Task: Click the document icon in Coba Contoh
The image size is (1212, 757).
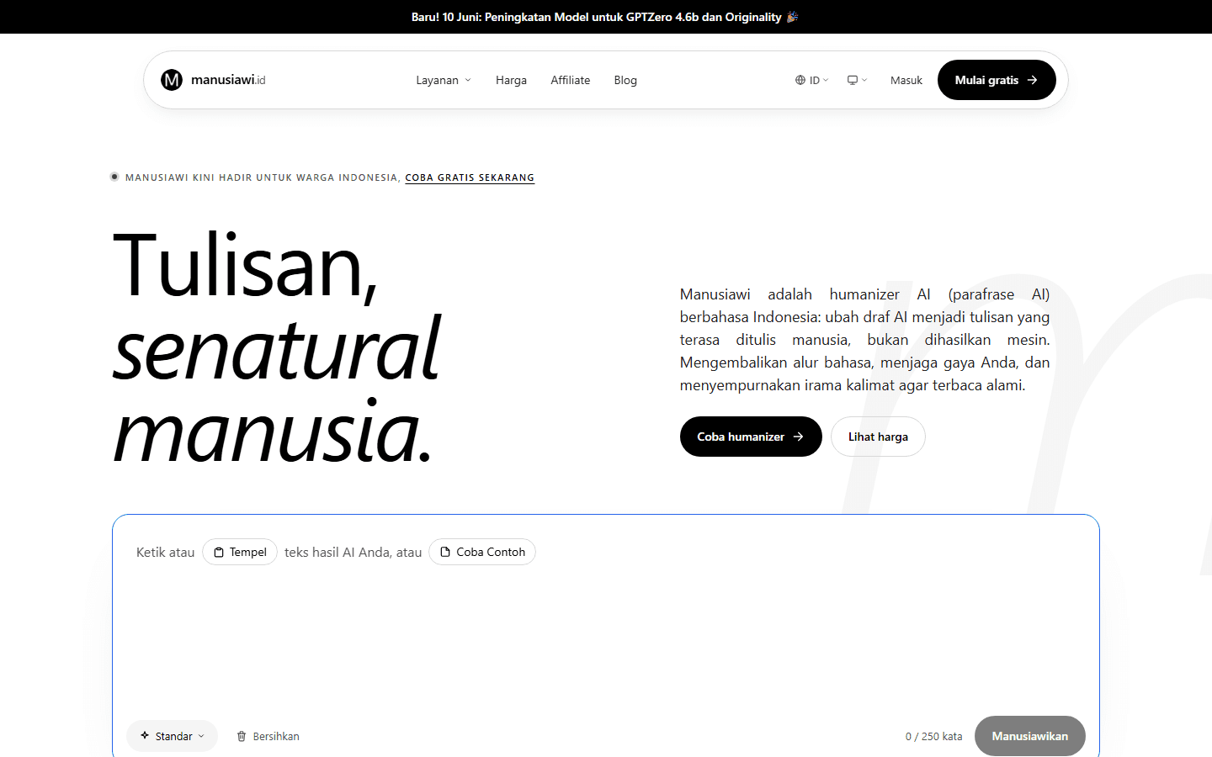Action: pos(445,552)
